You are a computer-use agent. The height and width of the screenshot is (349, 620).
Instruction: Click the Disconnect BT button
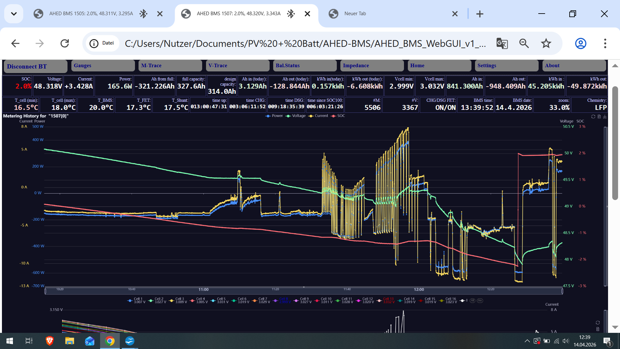35,67
